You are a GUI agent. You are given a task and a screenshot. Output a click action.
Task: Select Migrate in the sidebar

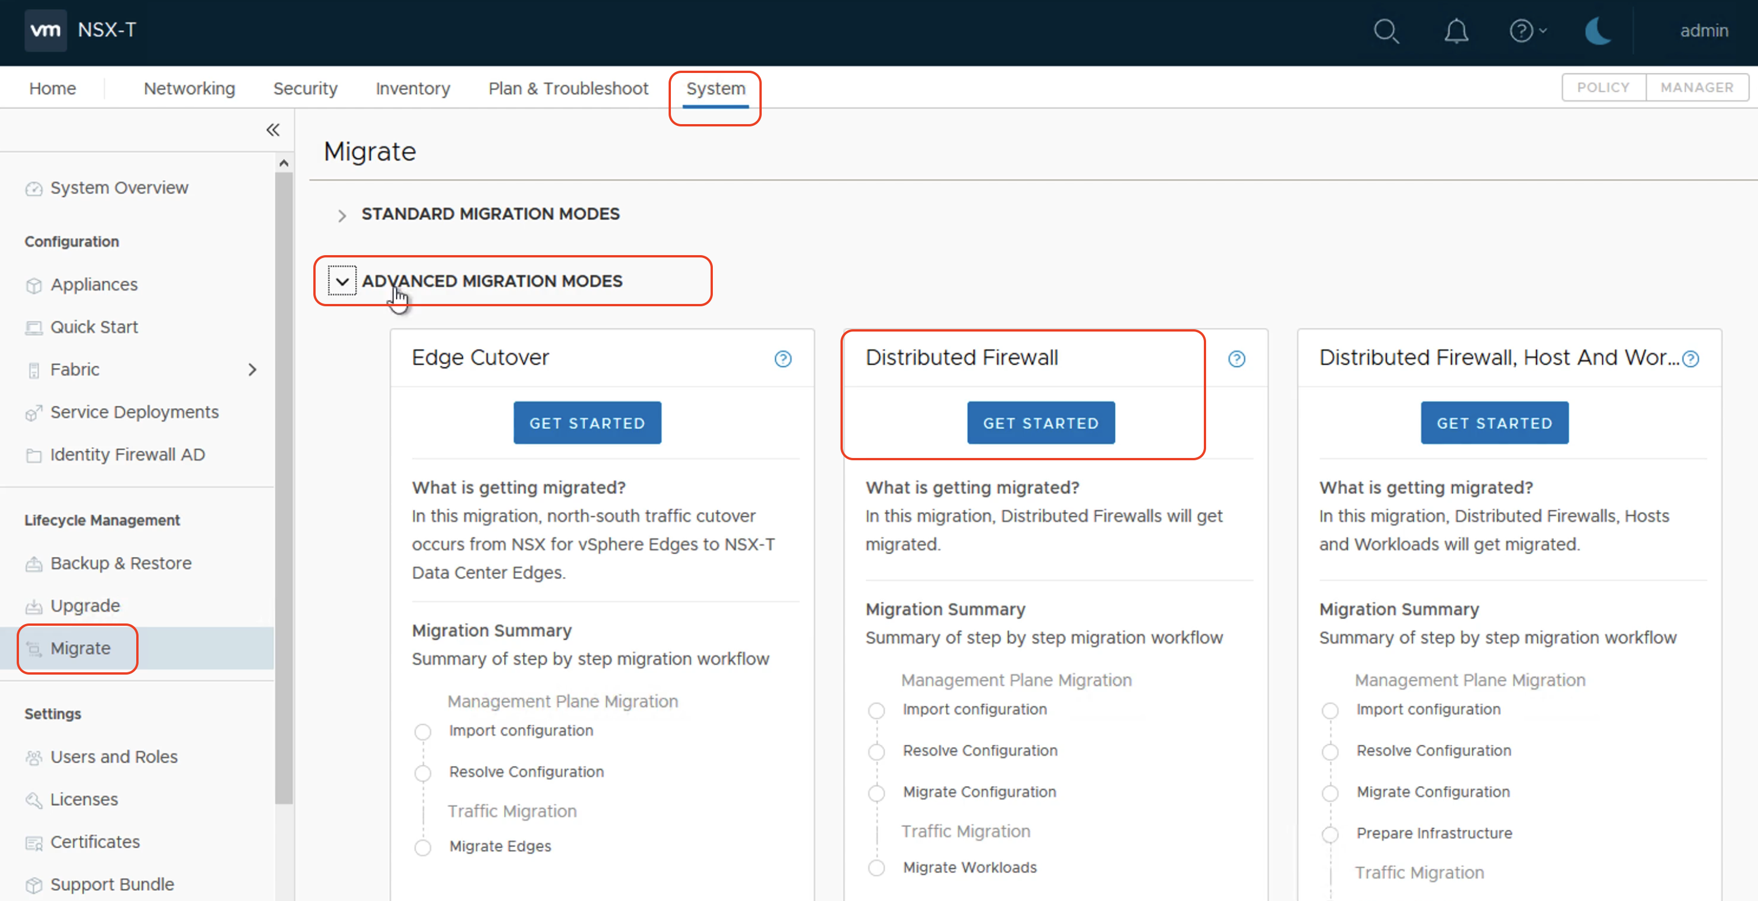(x=80, y=648)
